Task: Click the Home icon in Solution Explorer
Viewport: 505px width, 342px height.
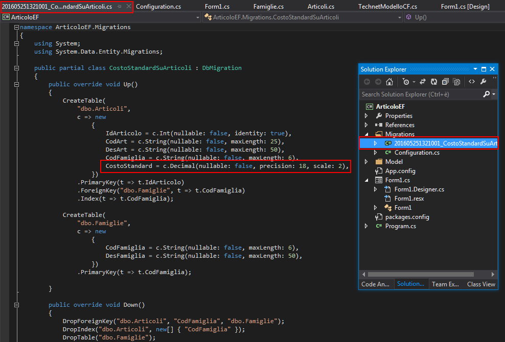Action: [389, 82]
